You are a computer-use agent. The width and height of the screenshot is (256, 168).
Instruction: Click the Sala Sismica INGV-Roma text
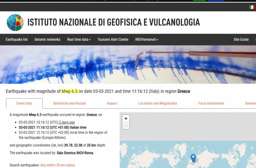pos(75,153)
